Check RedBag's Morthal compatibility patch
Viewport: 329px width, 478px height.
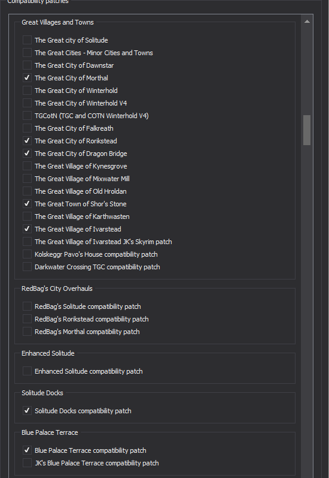pos(27,332)
